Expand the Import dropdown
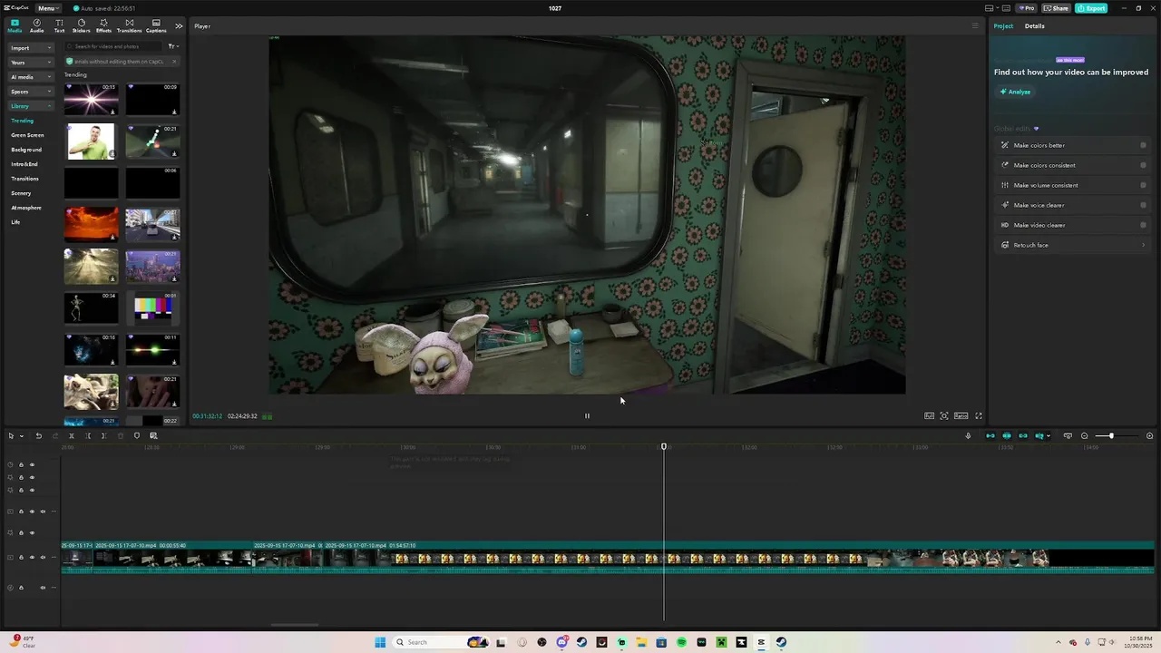The image size is (1161, 653). 32,48
